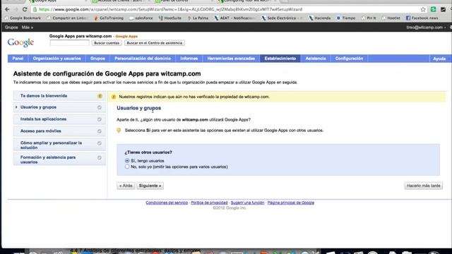Click the orange Google Apps link in the header

tap(126, 37)
